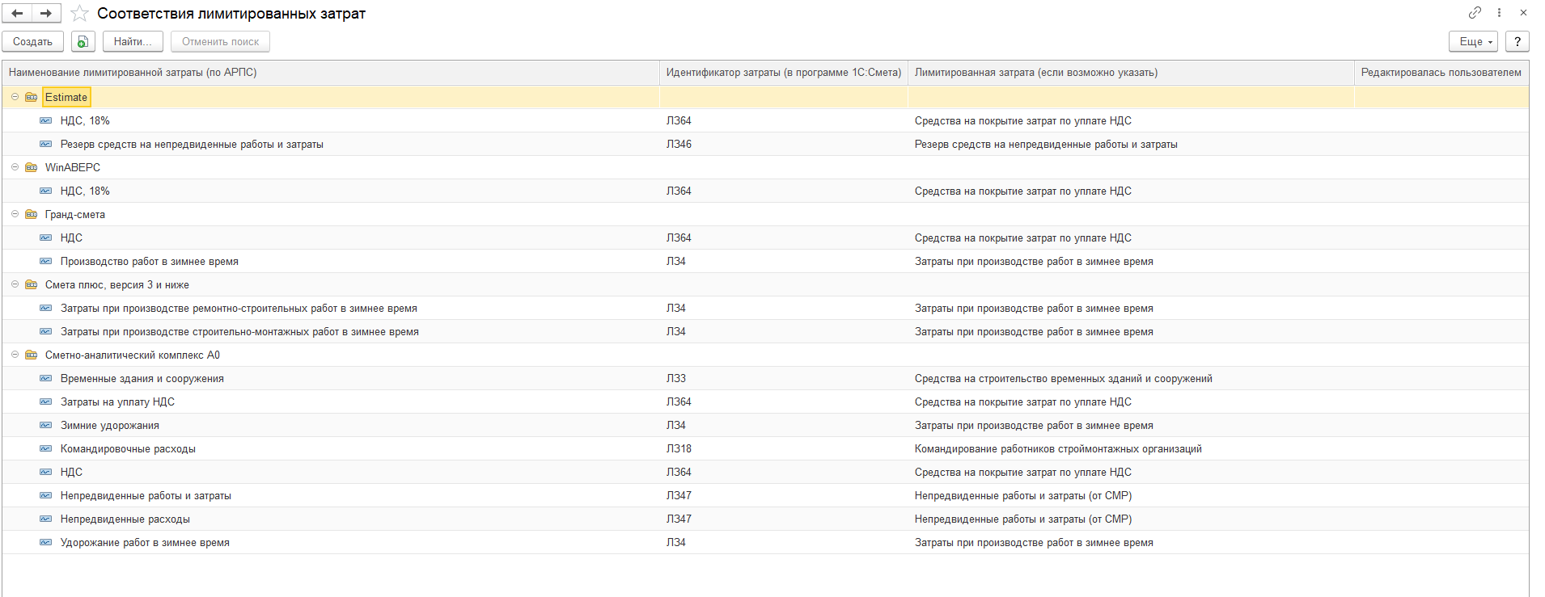This screenshot has width=1545, height=597.
Task: Open the Найти... search dialog
Action: coord(133,42)
